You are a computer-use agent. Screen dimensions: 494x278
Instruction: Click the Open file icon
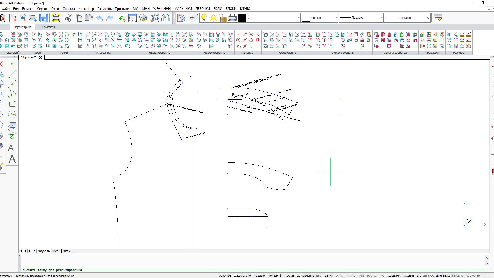[33, 18]
